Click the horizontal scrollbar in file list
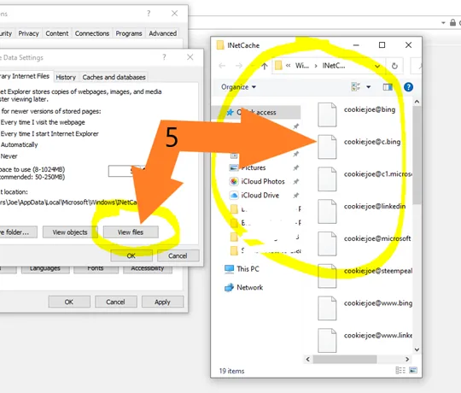The width and height of the screenshot is (461, 393). (x=345, y=359)
